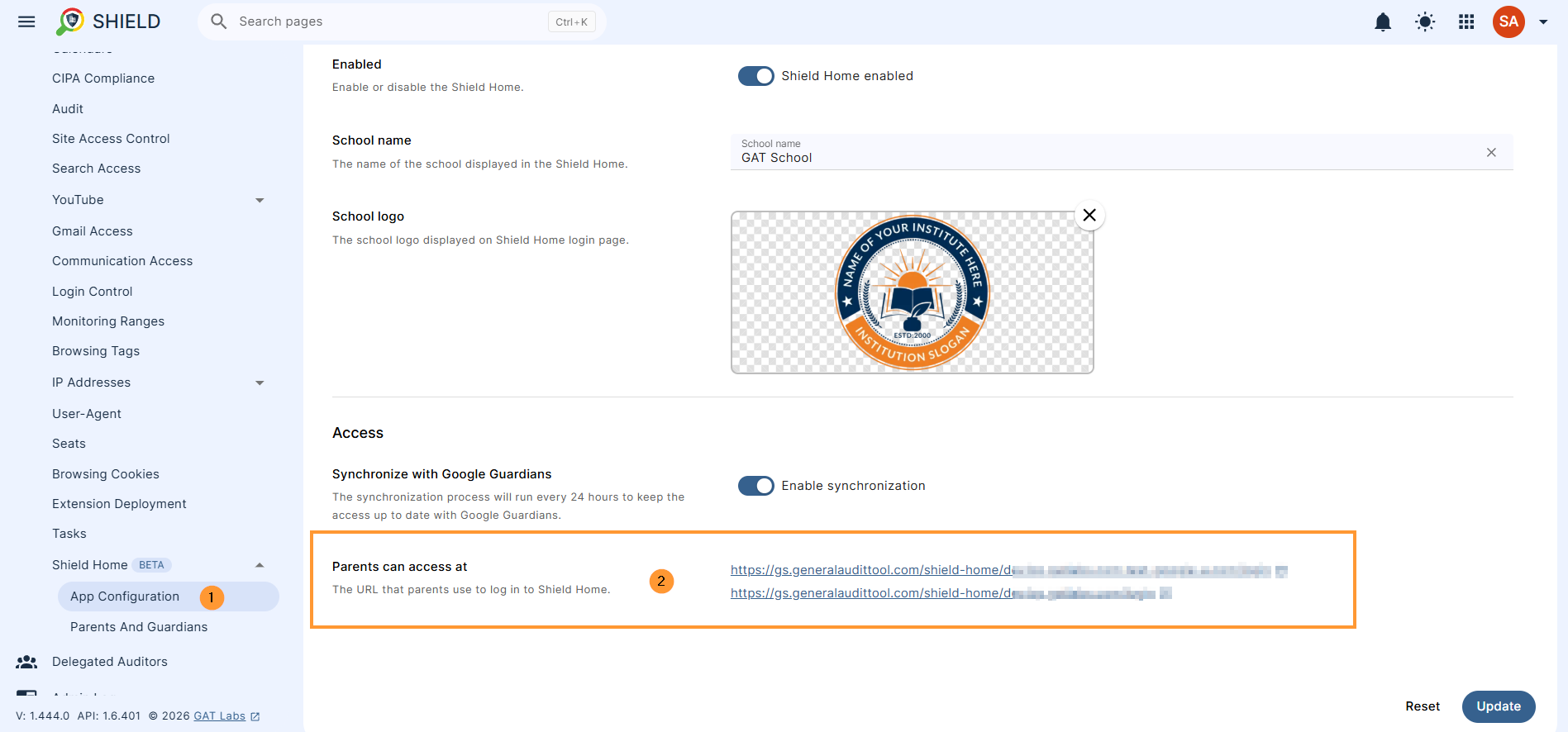
Task: Open Extension Deployment
Action: point(119,504)
